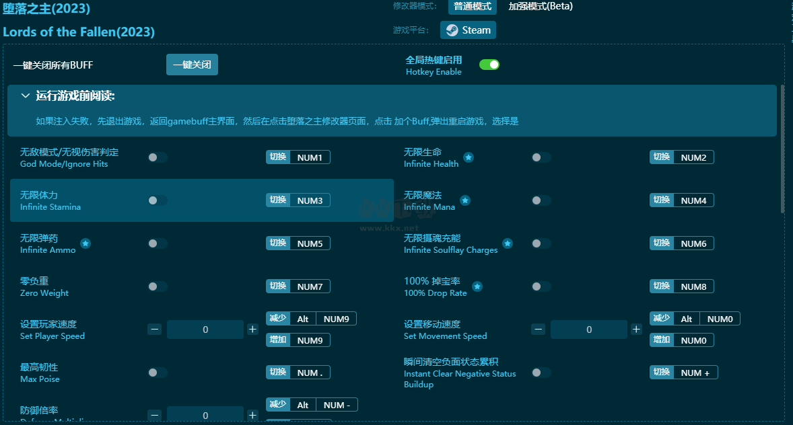Viewport: 793px width, 425px height.
Task: Toggle the Hotkey Enable switch
Action: (489, 65)
